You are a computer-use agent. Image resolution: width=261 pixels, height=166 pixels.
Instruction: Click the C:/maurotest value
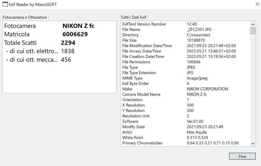pyautogui.click(x=198, y=35)
